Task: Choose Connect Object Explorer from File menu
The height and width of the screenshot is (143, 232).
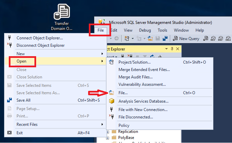Action: point(55,38)
